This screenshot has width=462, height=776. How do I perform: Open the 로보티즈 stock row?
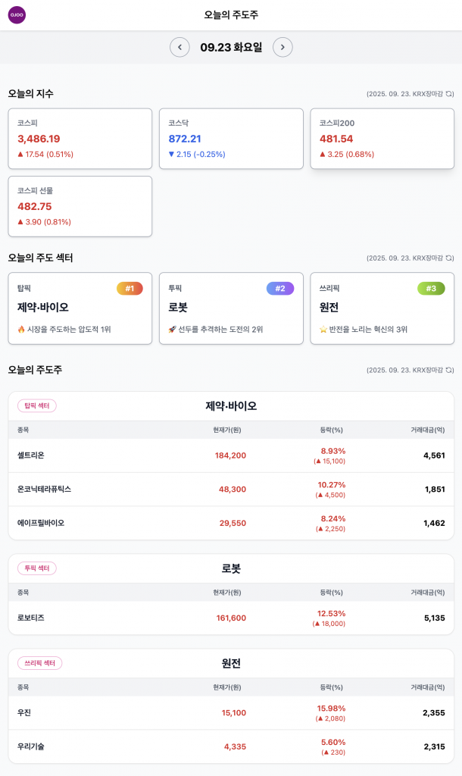(231, 618)
